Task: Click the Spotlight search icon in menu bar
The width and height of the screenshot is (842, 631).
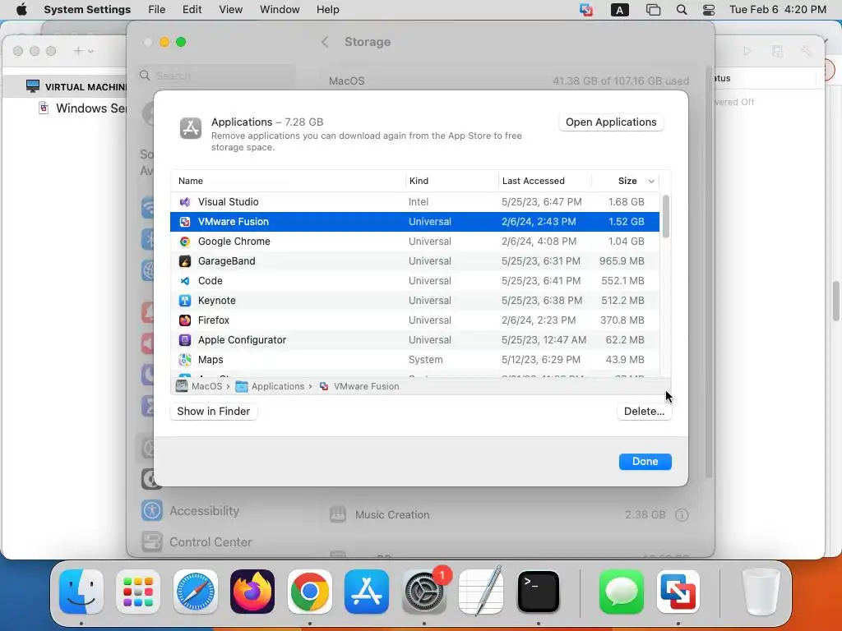Action: click(x=682, y=10)
